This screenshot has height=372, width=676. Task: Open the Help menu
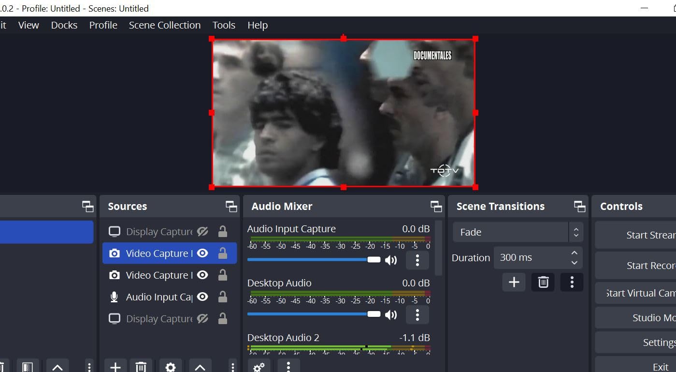coord(258,25)
